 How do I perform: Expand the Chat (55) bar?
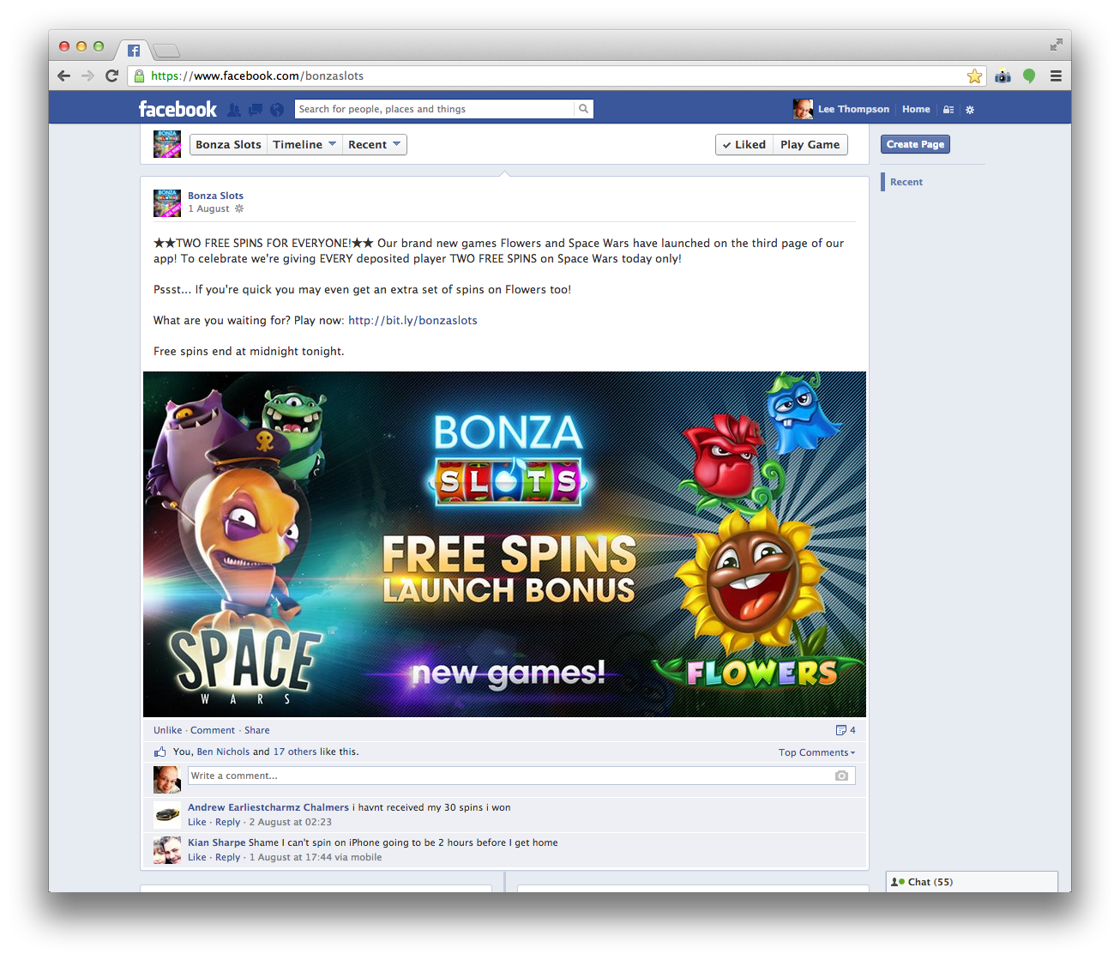pos(972,882)
